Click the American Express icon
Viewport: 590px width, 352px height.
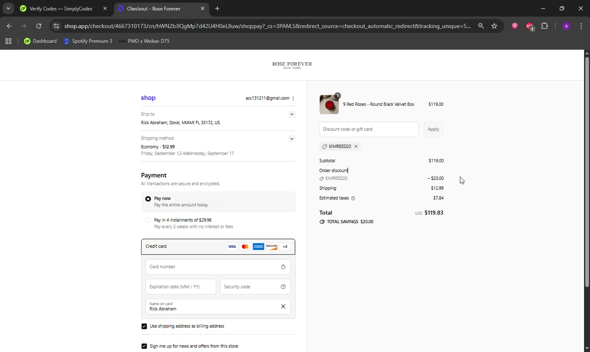[258, 247]
